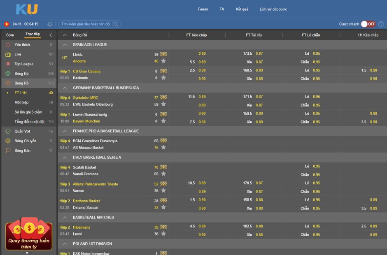The height and width of the screenshot is (255, 387).
Task: Switch to the Trực tiếp tab
Action: coord(33,34)
